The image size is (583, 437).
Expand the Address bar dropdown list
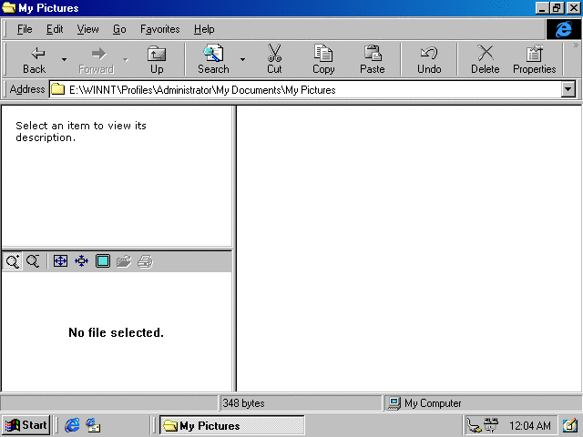568,89
